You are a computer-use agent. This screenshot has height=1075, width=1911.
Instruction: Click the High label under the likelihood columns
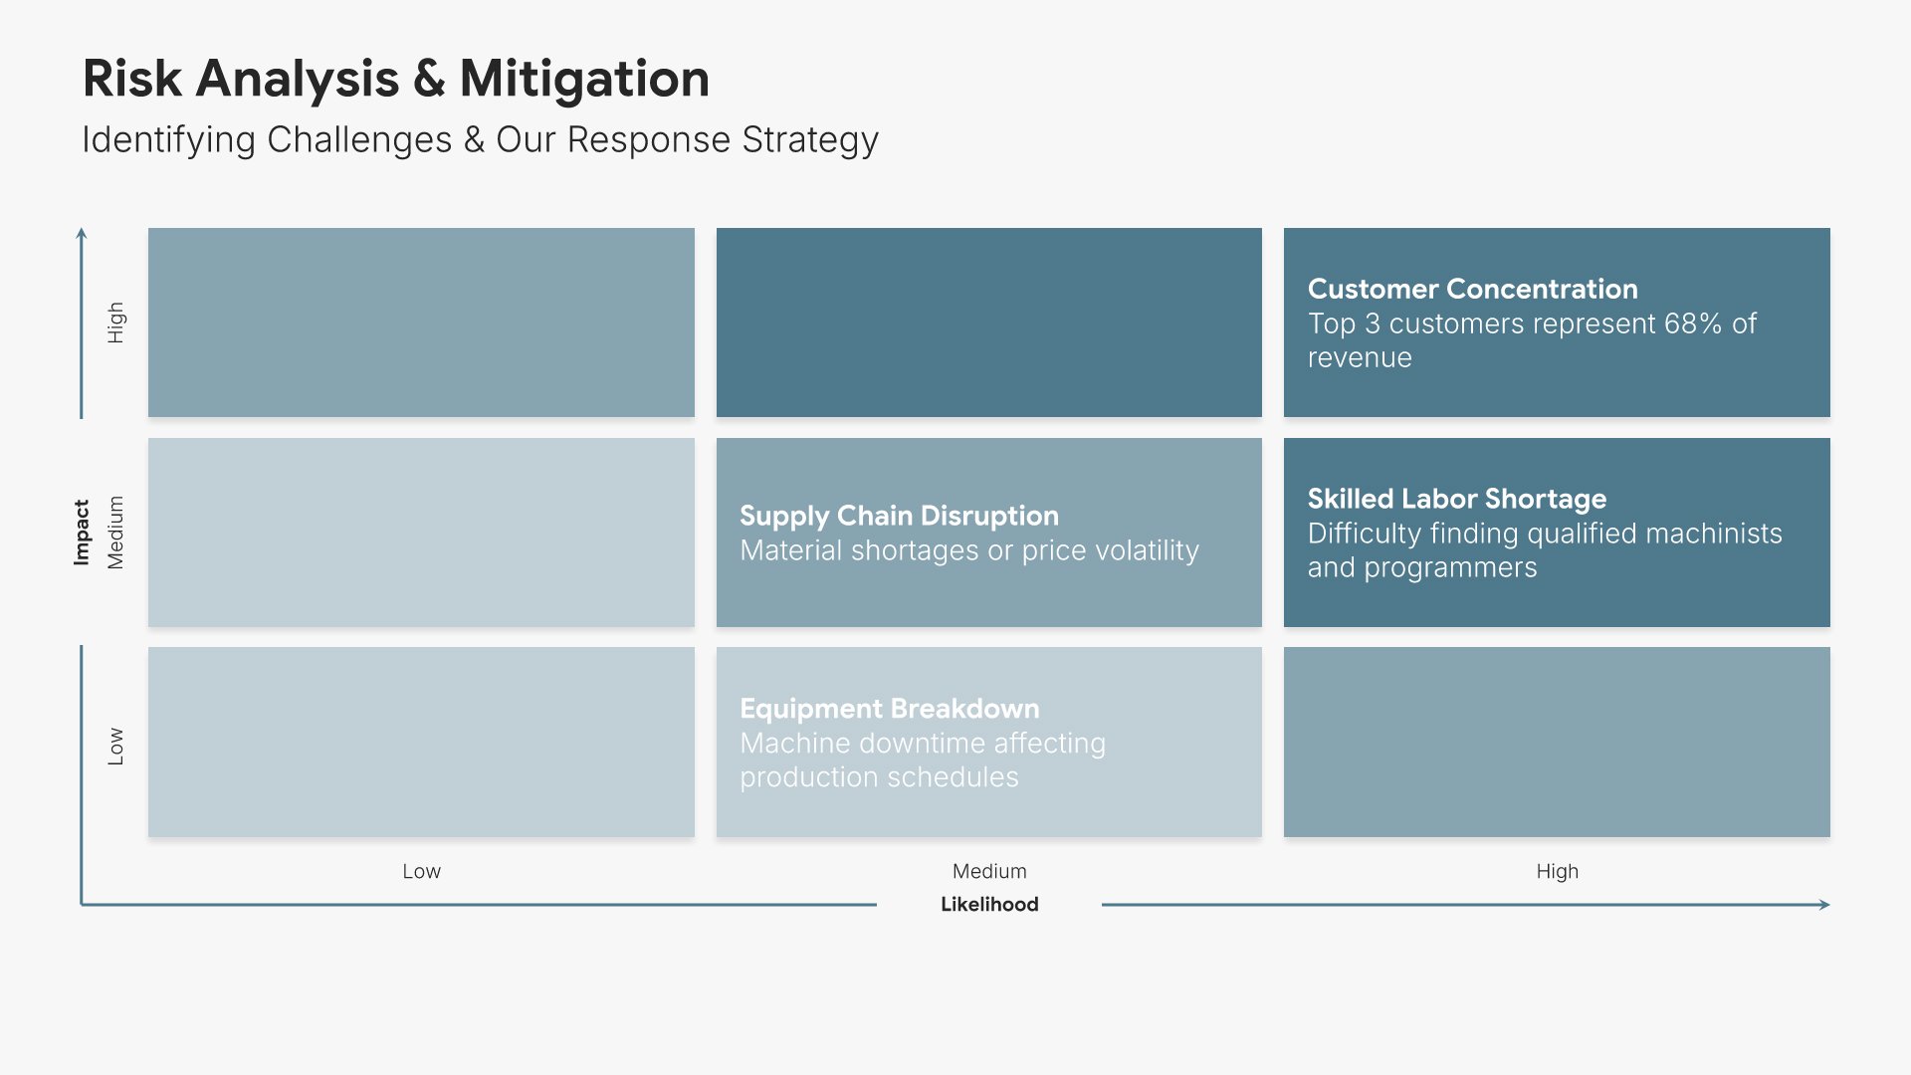pos(1557,871)
